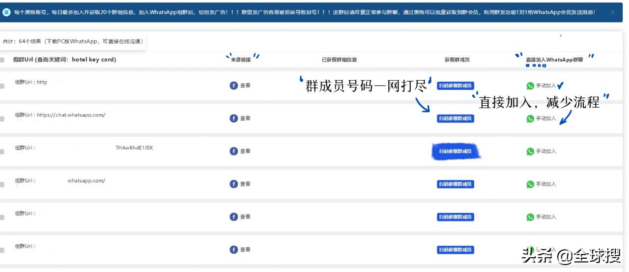This screenshot has width=629, height=272.
Task: Click the group code text 'THAwKhdE1JEK'
Action: [134, 148]
